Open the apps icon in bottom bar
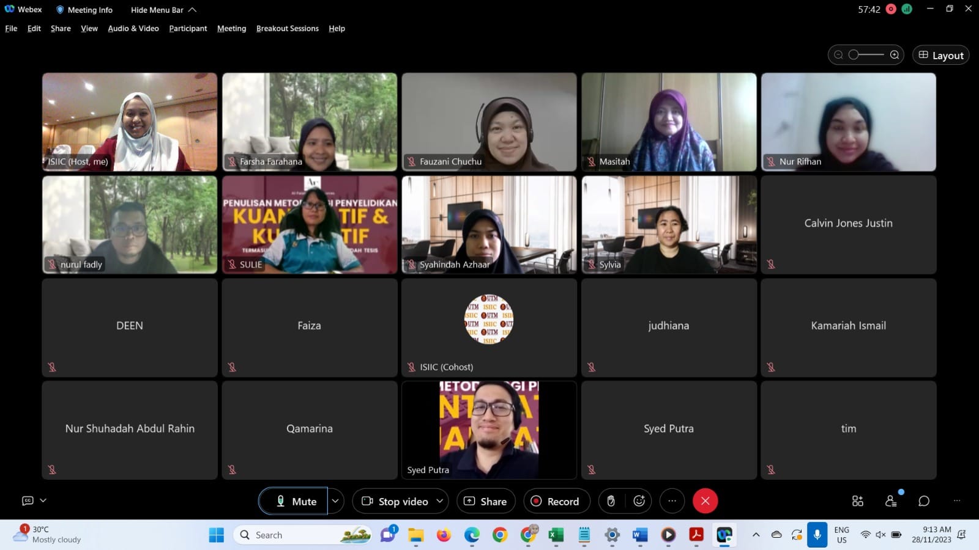Image resolution: width=979 pixels, height=550 pixels. (x=858, y=501)
